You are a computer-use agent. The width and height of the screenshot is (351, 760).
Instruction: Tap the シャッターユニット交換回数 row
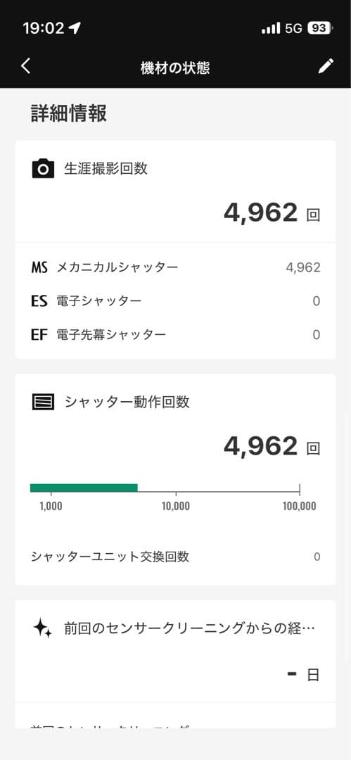tap(176, 557)
